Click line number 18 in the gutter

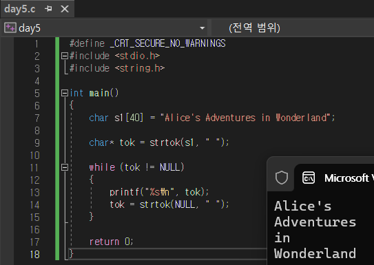pos(35,254)
